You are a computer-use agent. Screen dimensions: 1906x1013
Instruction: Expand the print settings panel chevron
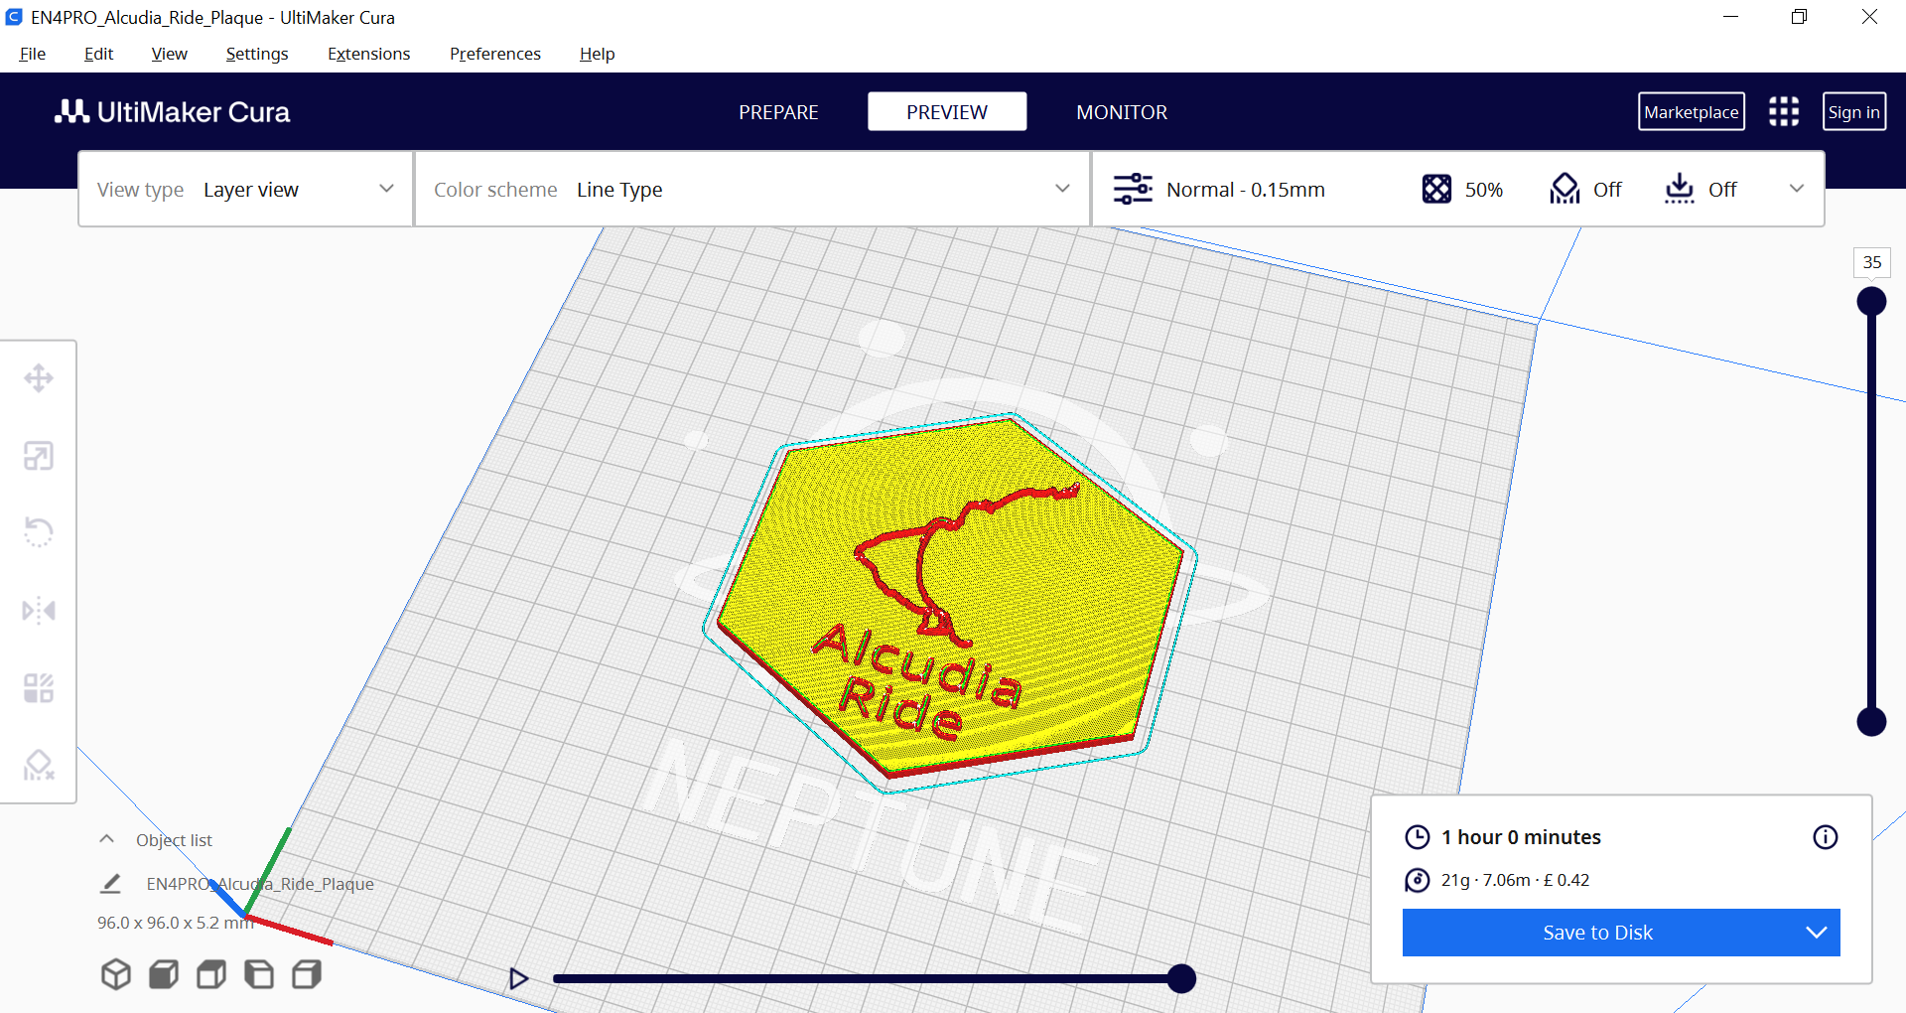point(1797,189)
